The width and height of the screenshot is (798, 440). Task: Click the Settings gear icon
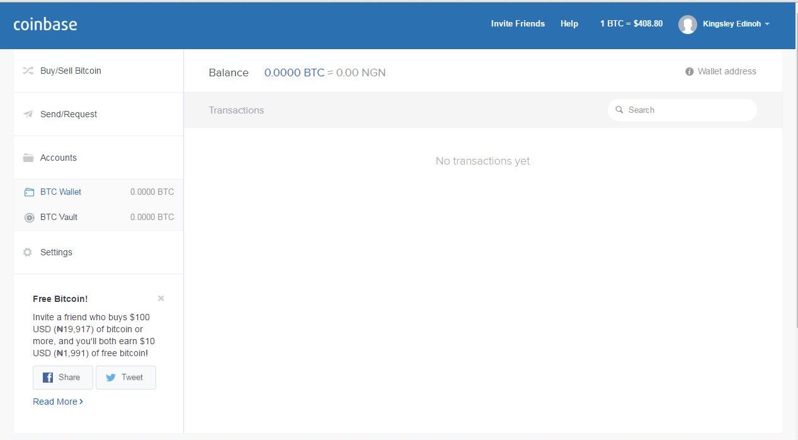(28, 252)
